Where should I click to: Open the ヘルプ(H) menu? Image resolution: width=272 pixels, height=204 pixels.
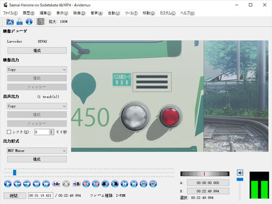[187, 13]
